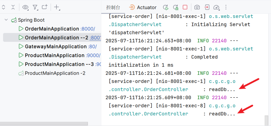
Task: Open the :80/ link for GatewayMainApplication
Action: pyautogui.click(x=92, y=47)
